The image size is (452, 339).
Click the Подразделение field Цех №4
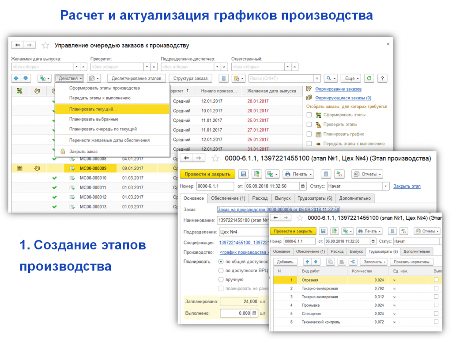pyautogui.click(x=244, y=232)
